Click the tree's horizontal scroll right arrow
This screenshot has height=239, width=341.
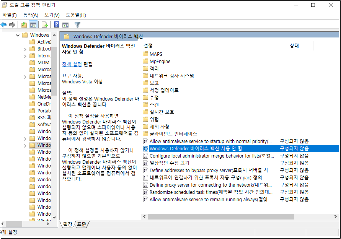pos(48,224)
